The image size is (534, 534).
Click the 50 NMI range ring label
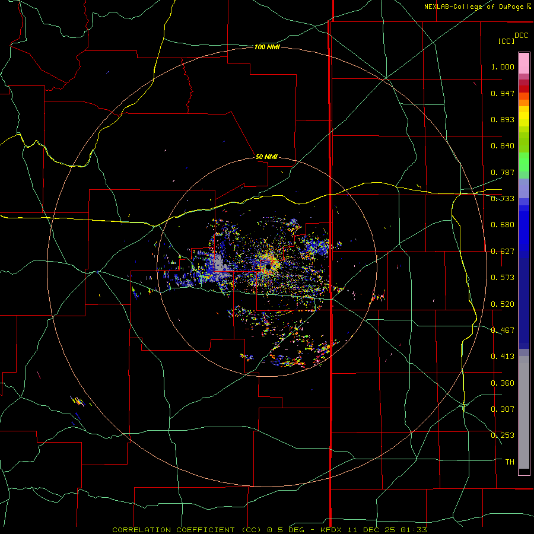[266, 157]
